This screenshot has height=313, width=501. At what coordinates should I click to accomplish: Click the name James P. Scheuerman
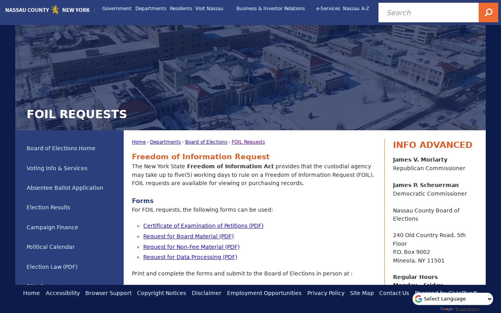pos(426,185)
